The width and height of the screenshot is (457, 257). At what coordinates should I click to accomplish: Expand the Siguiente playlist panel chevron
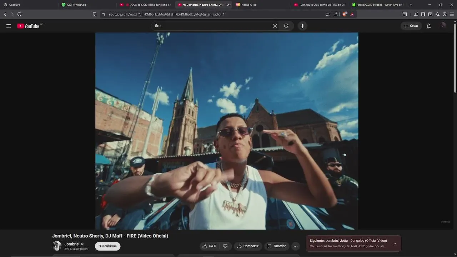point(395,243)
